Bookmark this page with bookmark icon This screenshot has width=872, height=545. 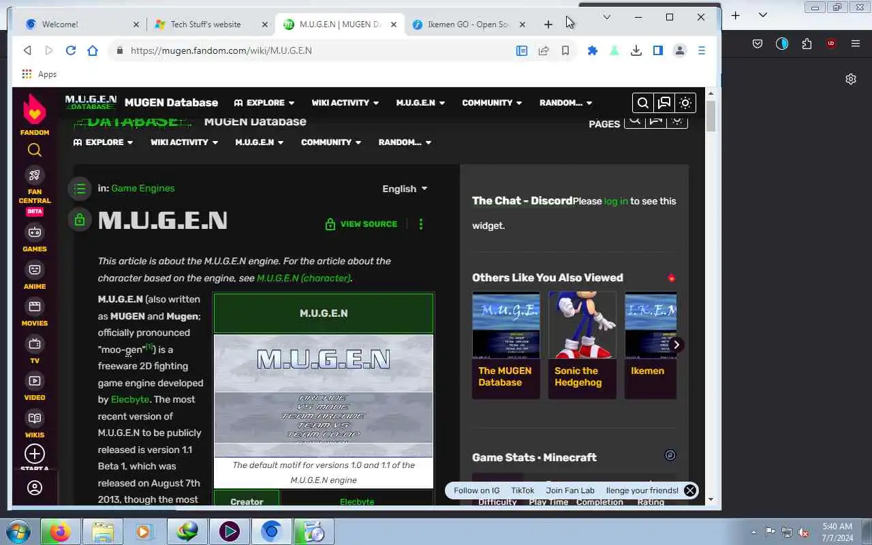(x=565, y=50)
